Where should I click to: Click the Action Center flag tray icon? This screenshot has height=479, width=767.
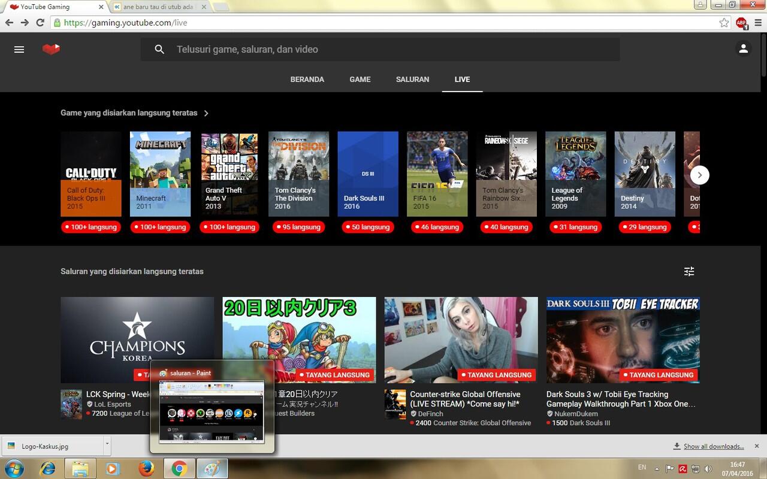pos(670,468)
